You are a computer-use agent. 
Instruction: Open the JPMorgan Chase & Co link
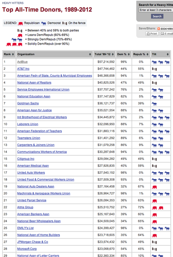(x=33, y=242)
